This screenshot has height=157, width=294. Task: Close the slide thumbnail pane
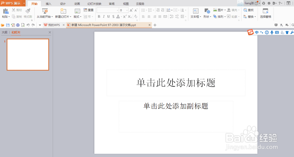(50, 32)
